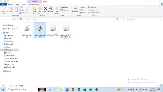The width and height of the screenshot is (163, 92).
Task: Open the Help question mark icon
Action: click(162, 4)
